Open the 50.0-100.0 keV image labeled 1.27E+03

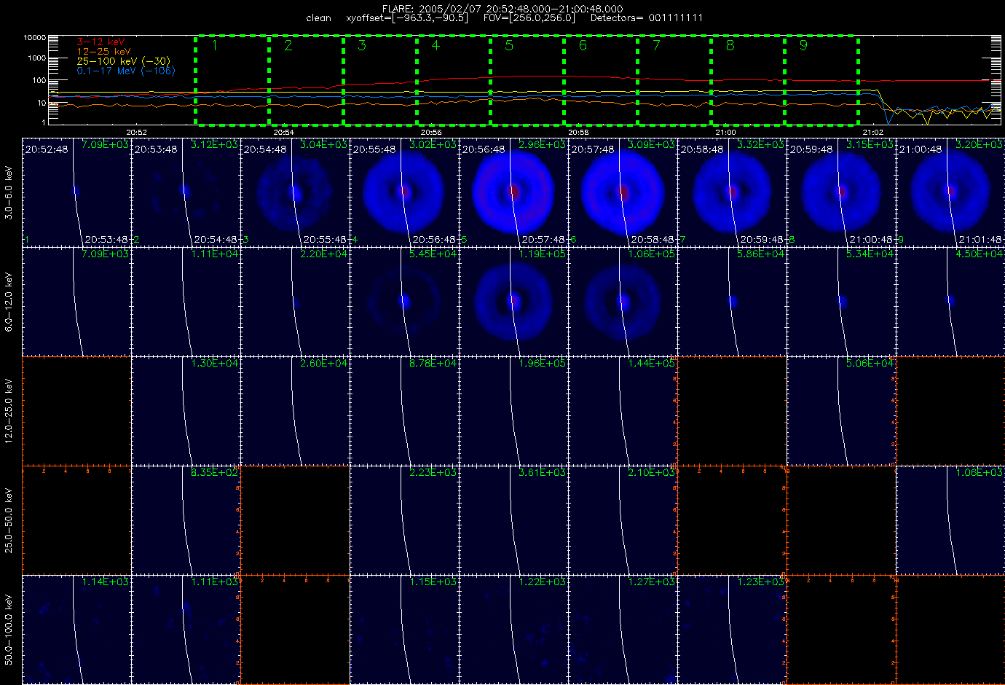(623, 629)
